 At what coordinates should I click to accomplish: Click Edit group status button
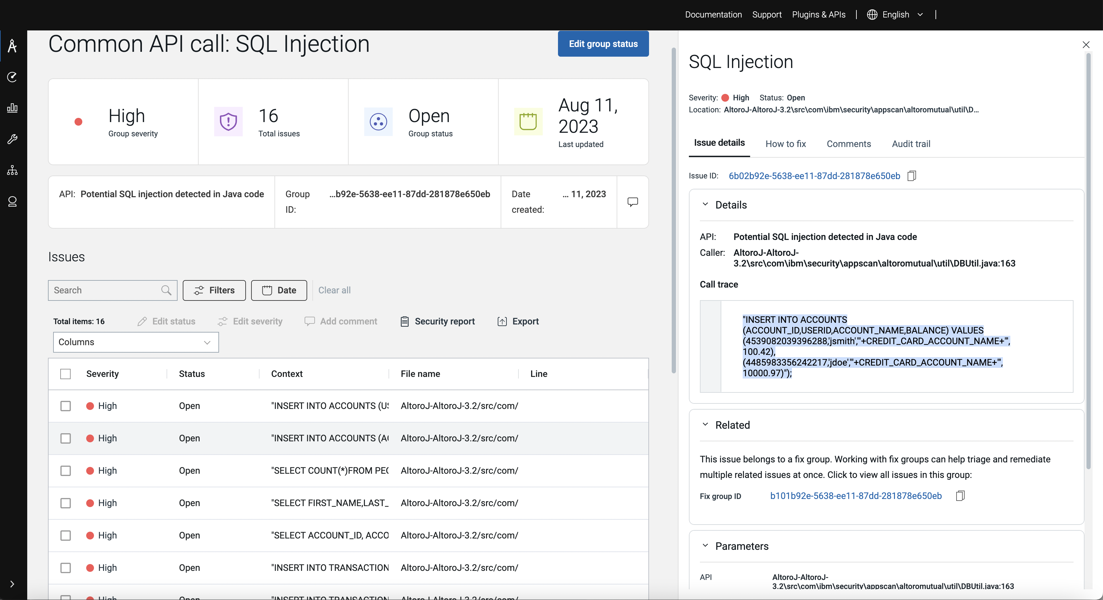pyautogui.click(x=603, y=44)
